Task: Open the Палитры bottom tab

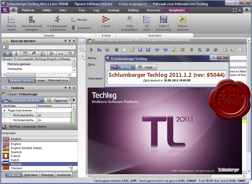Action: point(47,175)
